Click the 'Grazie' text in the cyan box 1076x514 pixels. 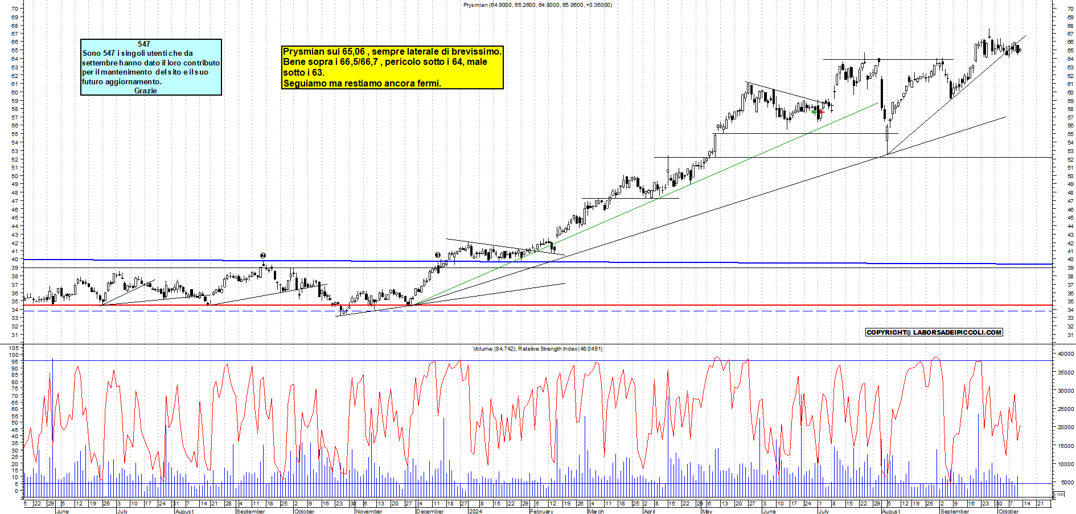(x=146, y=91)
